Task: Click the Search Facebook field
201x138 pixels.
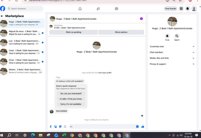Action: coord(25,9)
